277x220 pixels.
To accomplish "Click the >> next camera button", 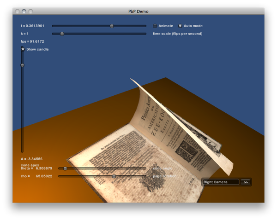I will [x=246, y=182].
